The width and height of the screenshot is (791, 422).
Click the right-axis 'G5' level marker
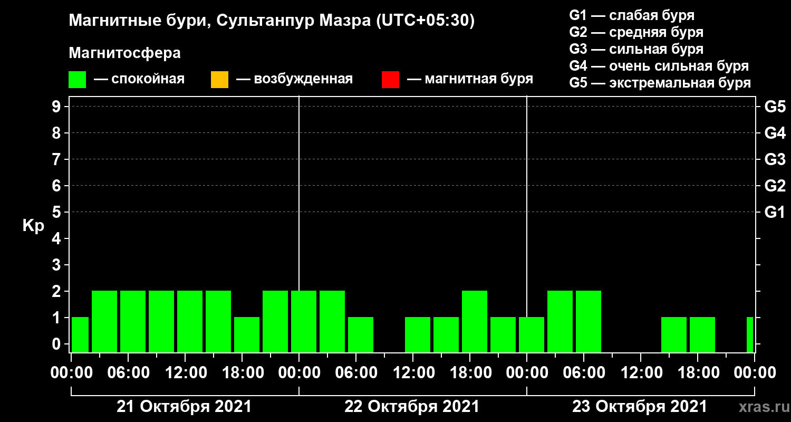(x=775, y=107)
